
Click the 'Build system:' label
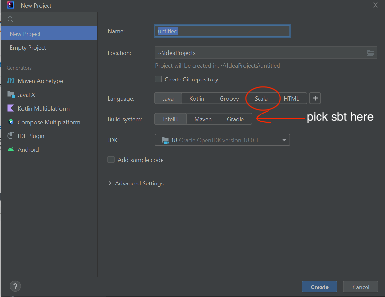[x=125, y=119]
